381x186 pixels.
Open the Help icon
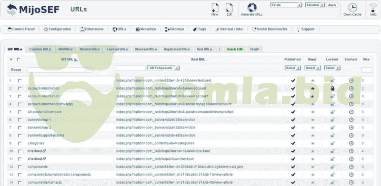click(x=373, y=8)
